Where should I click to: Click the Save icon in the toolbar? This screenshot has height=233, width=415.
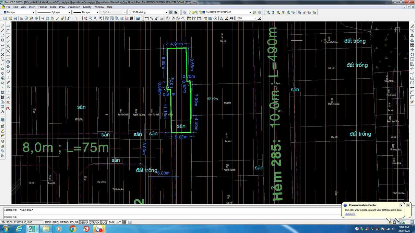[16, 18]
